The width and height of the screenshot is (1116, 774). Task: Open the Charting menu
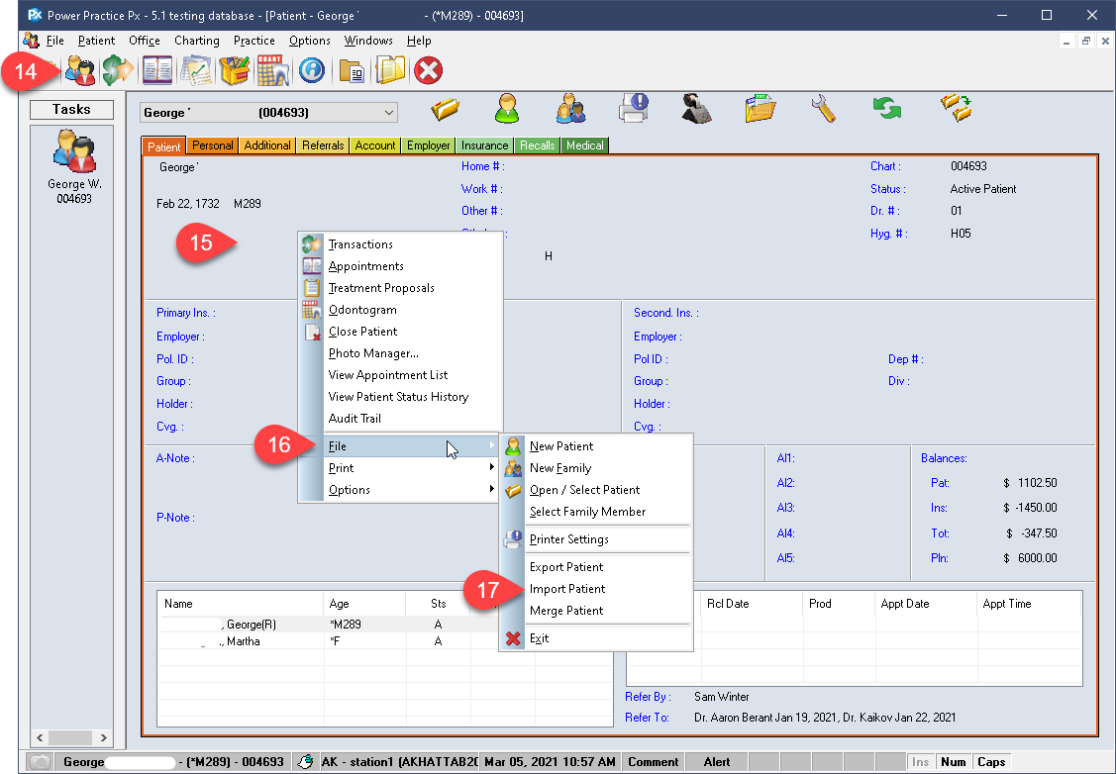click(196, 41)
